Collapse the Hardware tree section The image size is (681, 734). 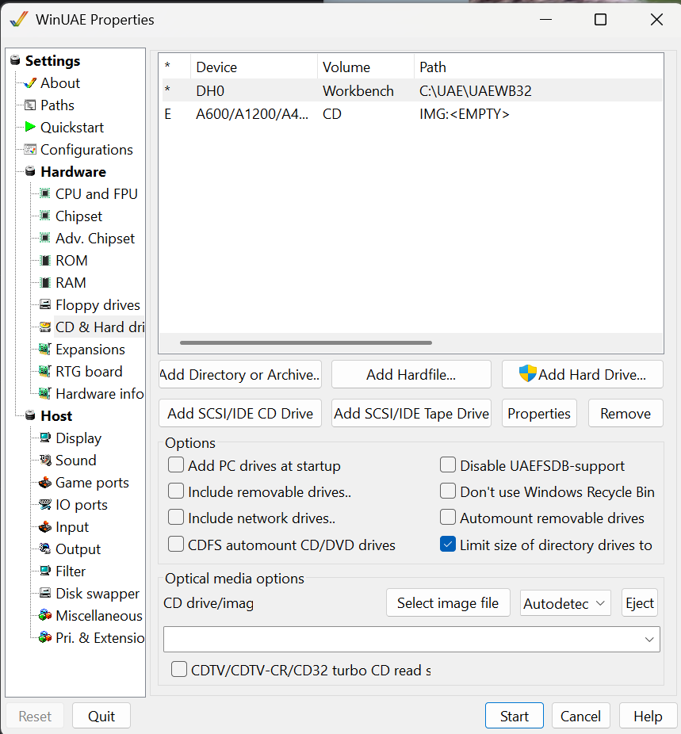click(30, 172)
